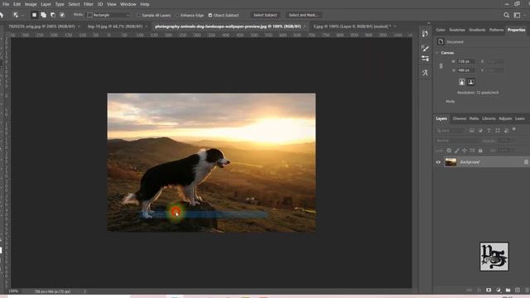Screen dimensions: 530x298
Task: Open the Select menu
Action: tap(74, 4)
